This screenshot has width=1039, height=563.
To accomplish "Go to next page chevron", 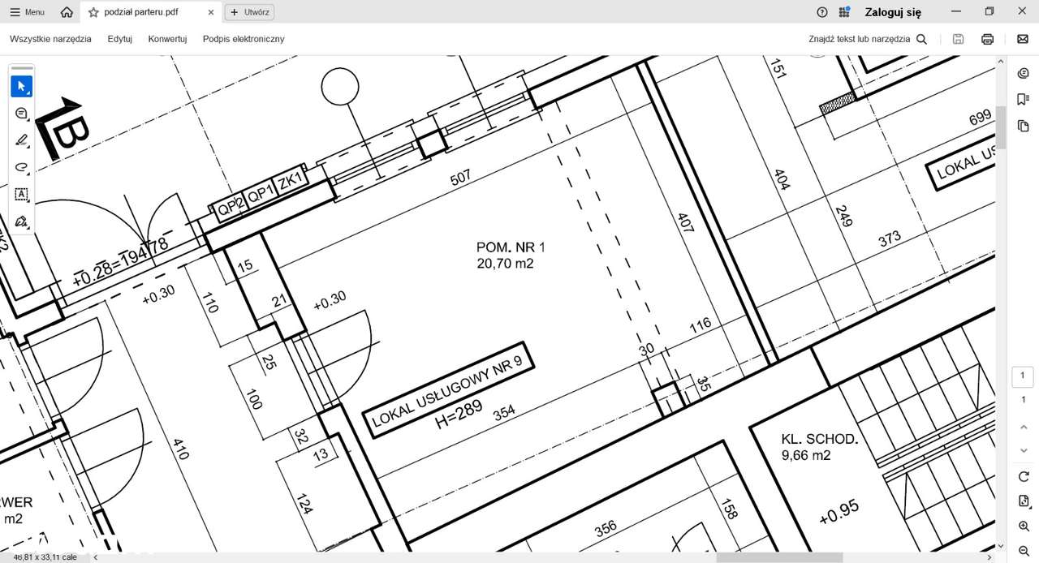I will click(x=1023, y=450).
